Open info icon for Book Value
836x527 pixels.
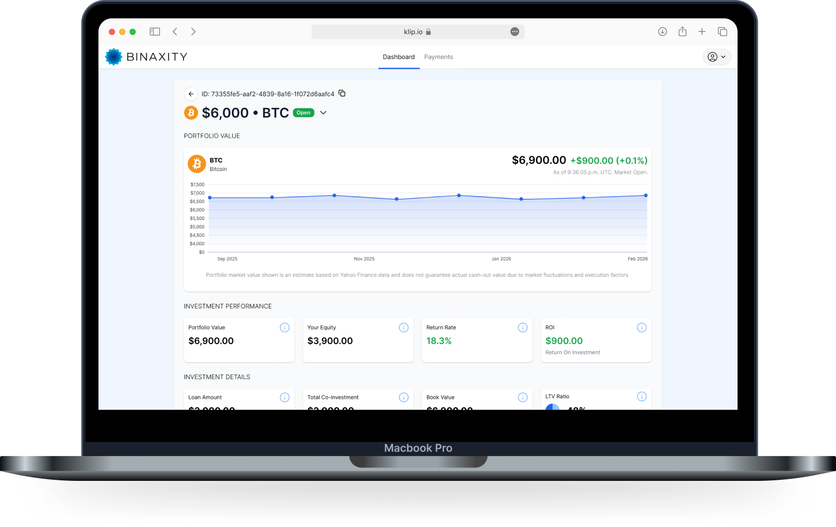523,397
